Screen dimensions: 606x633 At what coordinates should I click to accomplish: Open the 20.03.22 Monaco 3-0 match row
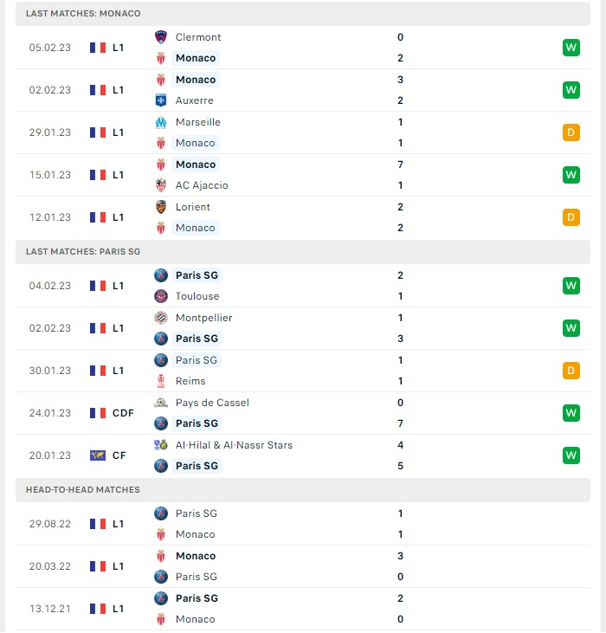(x=303, y=566)
